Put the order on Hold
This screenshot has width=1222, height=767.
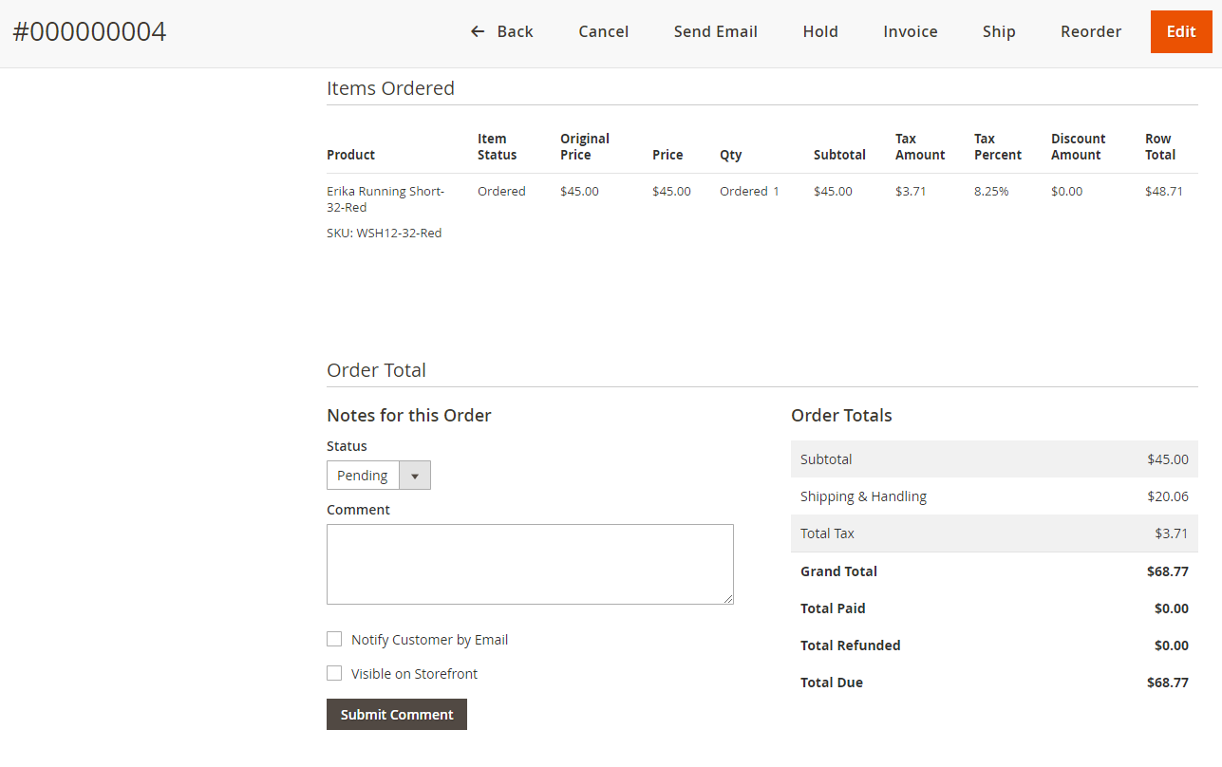[x=819, y=31]
